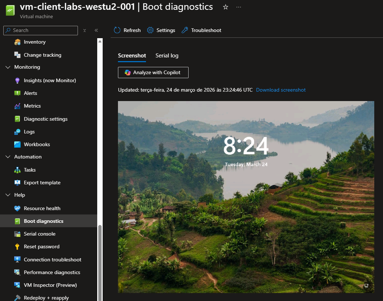Screen dimensions: 383x301
Task: Open the more options ellipsis menu
Action: click(239, 7)
